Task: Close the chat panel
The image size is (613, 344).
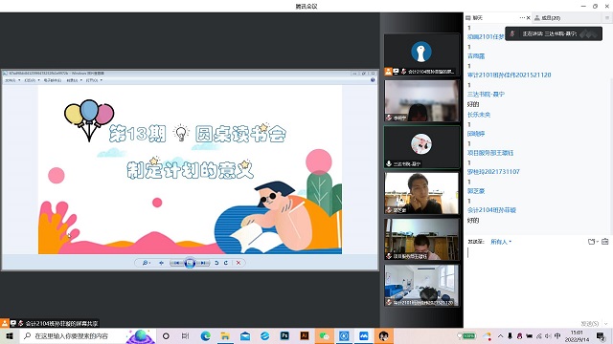Action: pos(529,17)
